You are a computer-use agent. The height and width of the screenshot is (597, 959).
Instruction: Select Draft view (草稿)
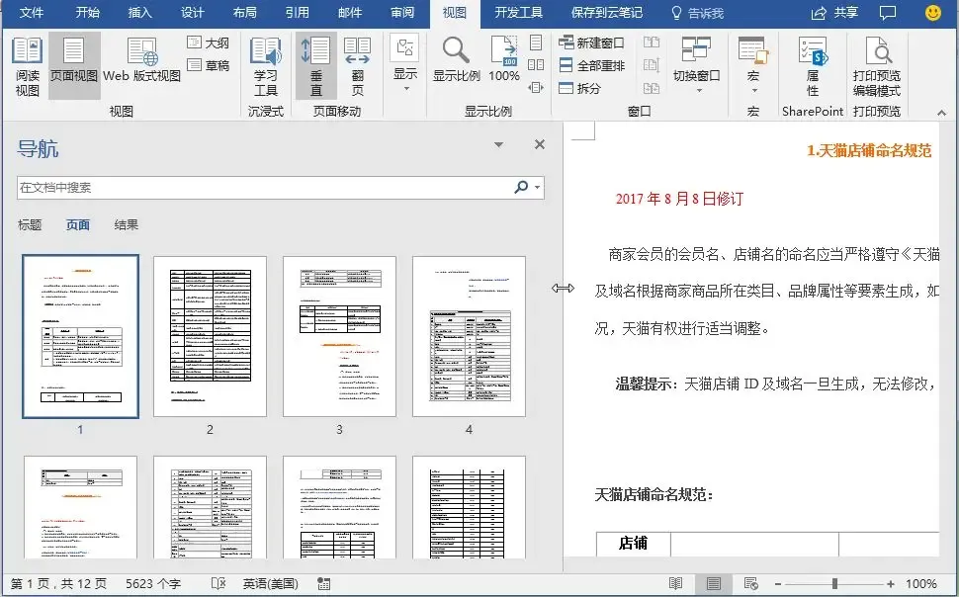[209, 65]
